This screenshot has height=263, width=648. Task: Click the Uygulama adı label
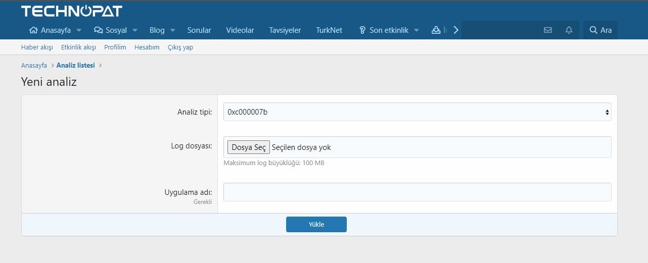188,192
